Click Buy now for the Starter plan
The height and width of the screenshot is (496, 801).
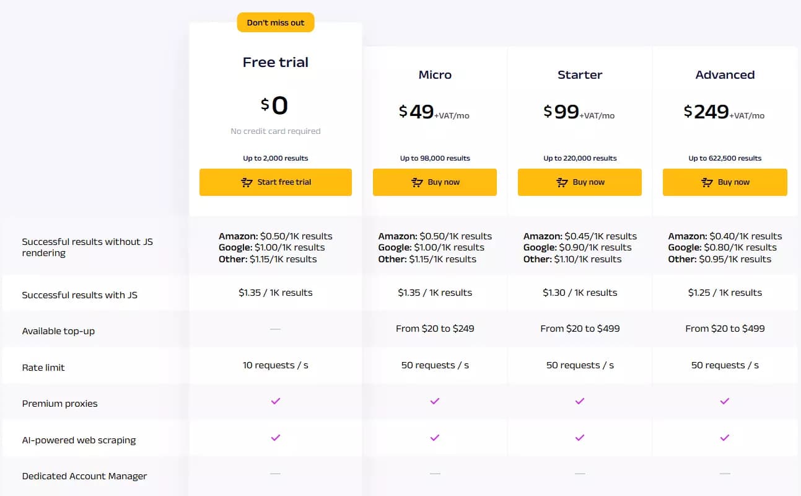(579, 182)
